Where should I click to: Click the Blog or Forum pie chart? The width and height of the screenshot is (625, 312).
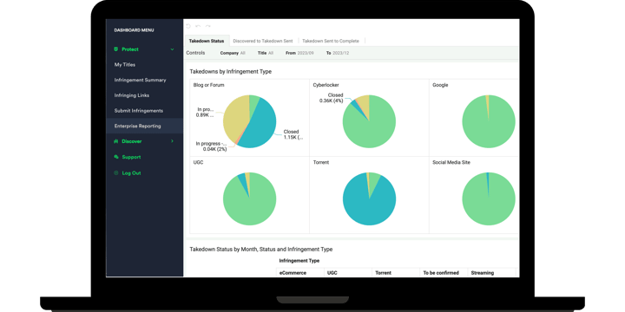(249, 121)
